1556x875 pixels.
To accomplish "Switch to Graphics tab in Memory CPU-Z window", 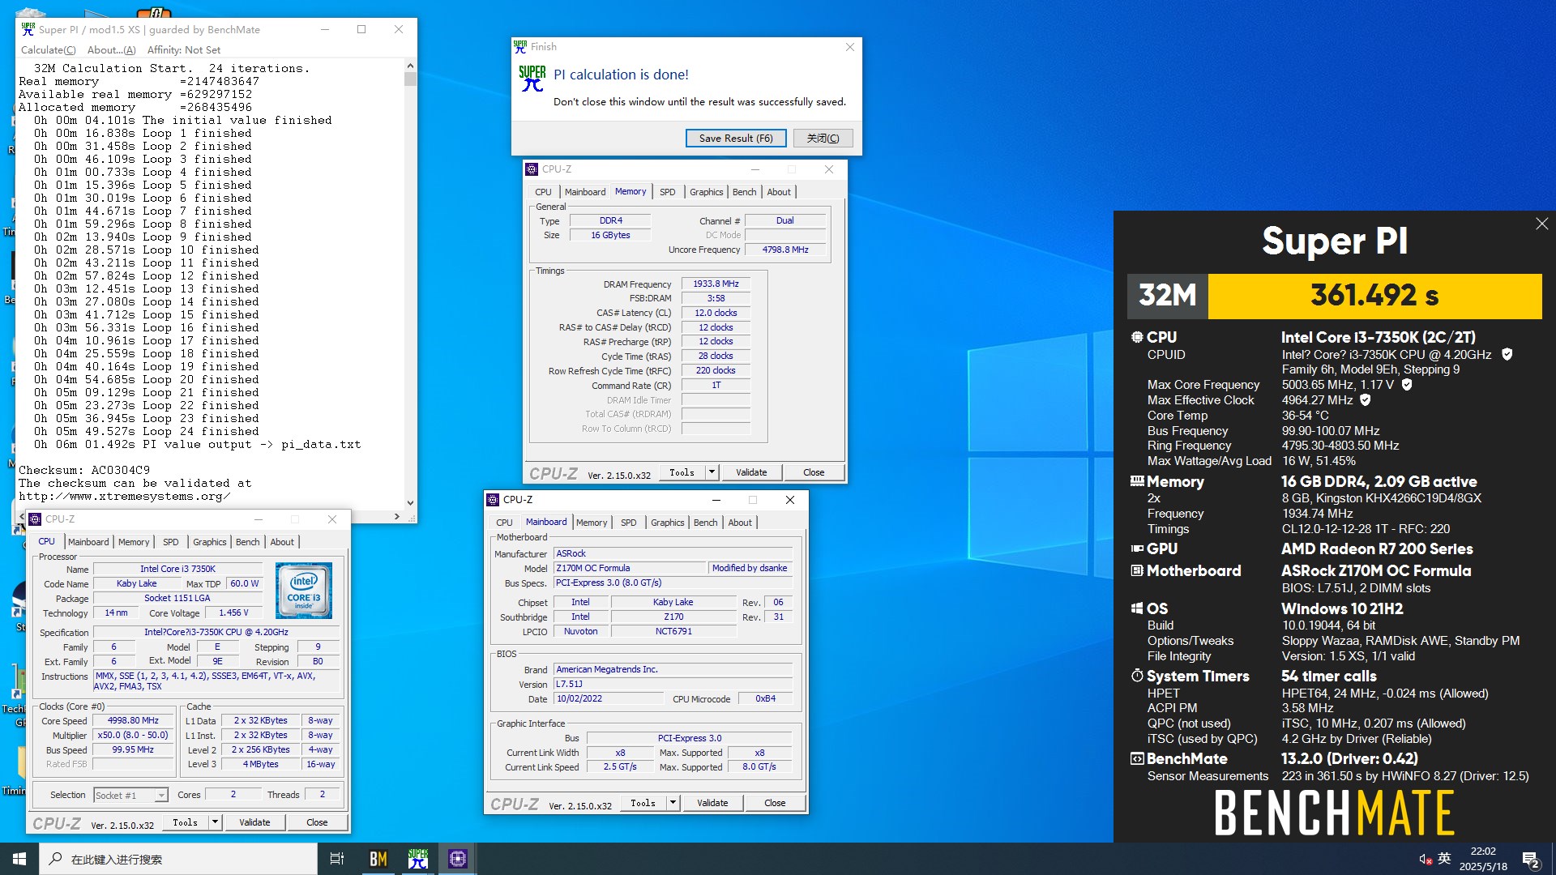I will click(706, 192).
